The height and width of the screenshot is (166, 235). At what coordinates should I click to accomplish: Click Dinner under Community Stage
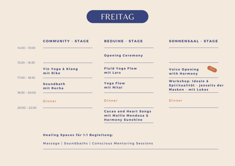[50, 101]
